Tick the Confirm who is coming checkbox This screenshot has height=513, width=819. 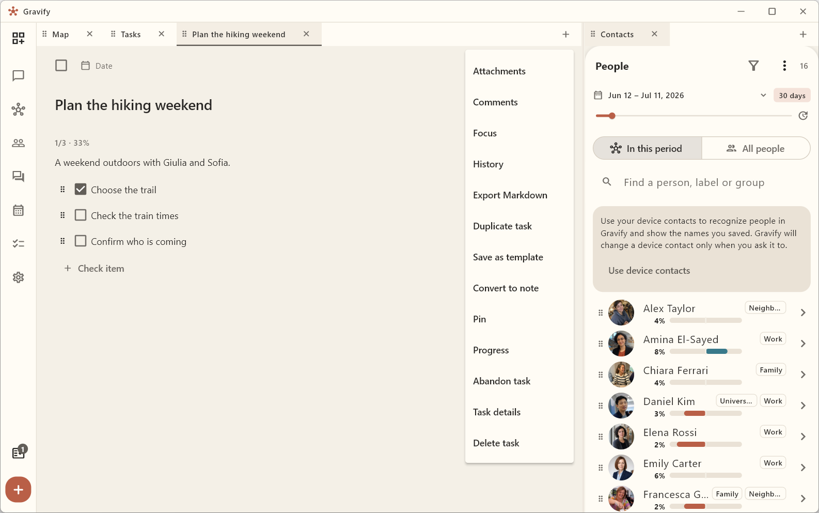pos(81,241)
